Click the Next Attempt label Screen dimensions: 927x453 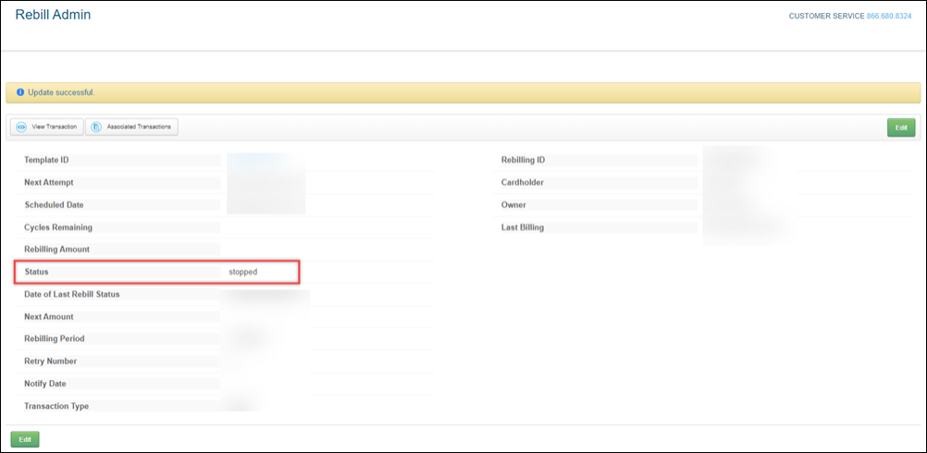point(49,182)
